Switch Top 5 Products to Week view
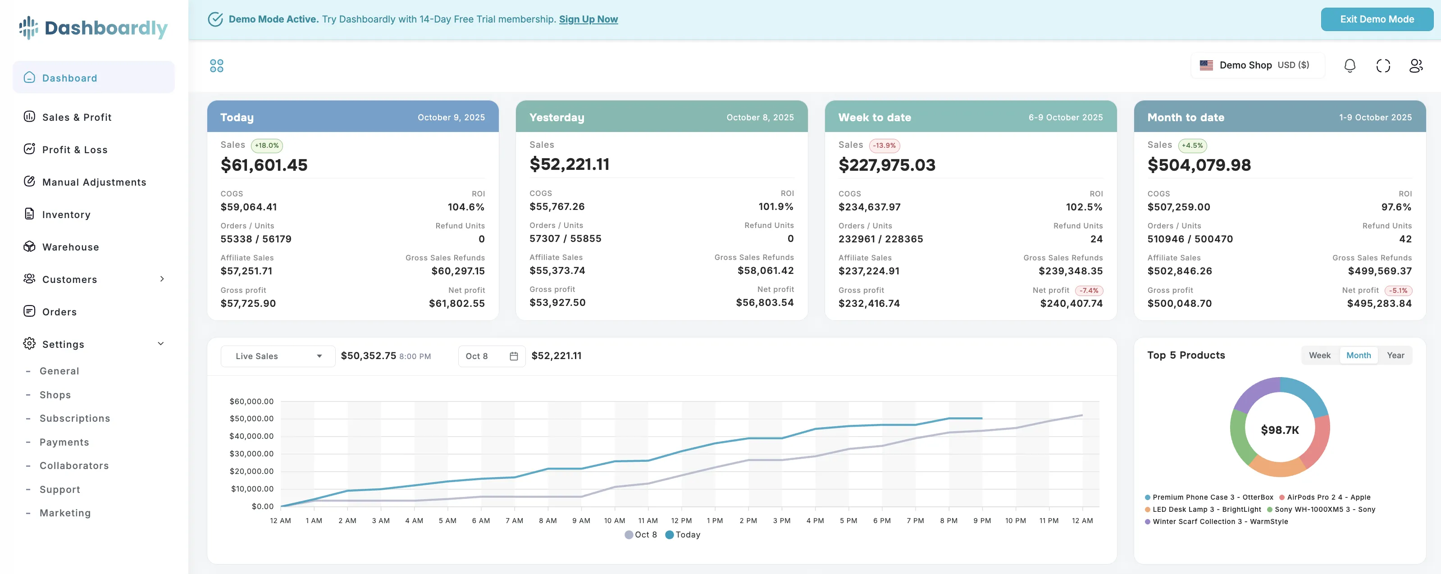Viewport: 1441px width, 574px height. [x=1320, y=355]
